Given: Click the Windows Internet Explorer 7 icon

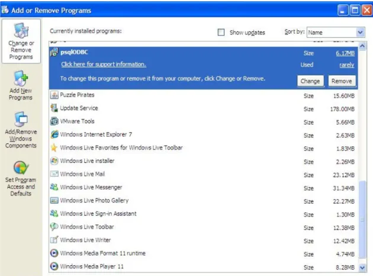Looking at the screenshot, I should point(54,134).
